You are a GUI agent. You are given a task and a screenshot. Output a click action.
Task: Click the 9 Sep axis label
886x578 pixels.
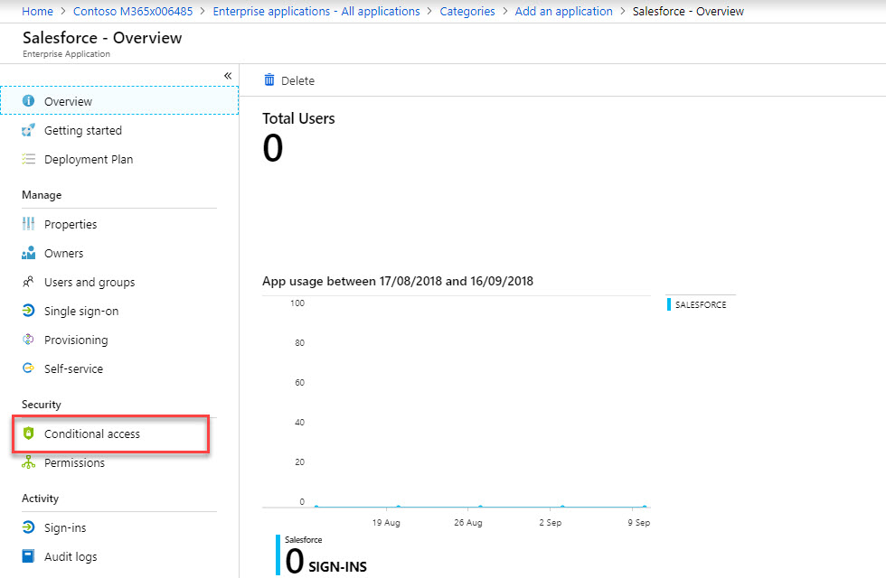tap(638, 523)
